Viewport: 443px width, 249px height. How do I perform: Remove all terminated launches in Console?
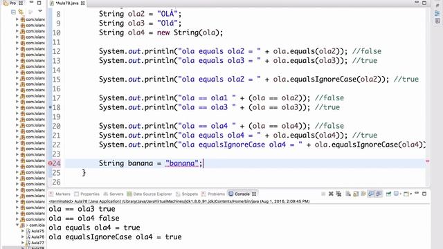click(338, 194)
